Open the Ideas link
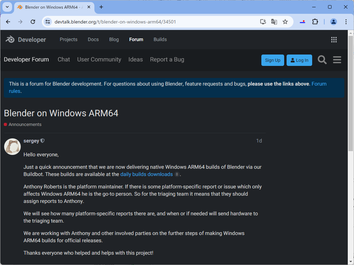Screen dimensions: 354x265 click(136, 59)
